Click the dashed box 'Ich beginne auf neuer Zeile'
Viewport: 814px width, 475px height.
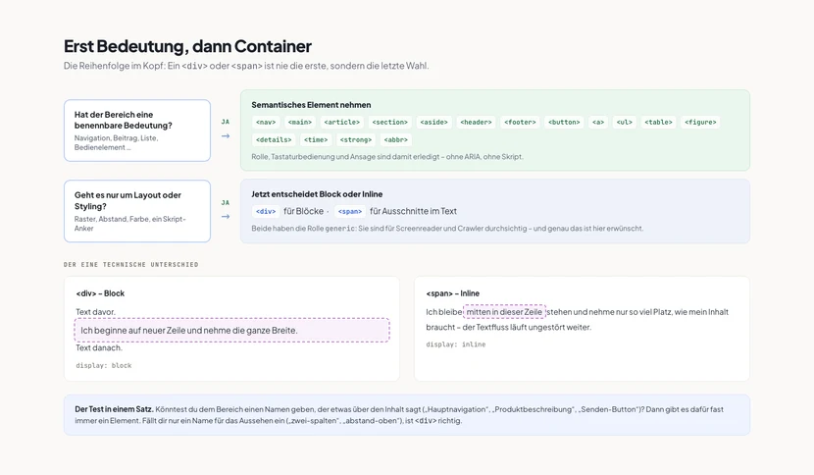click(x=232, y=330)
